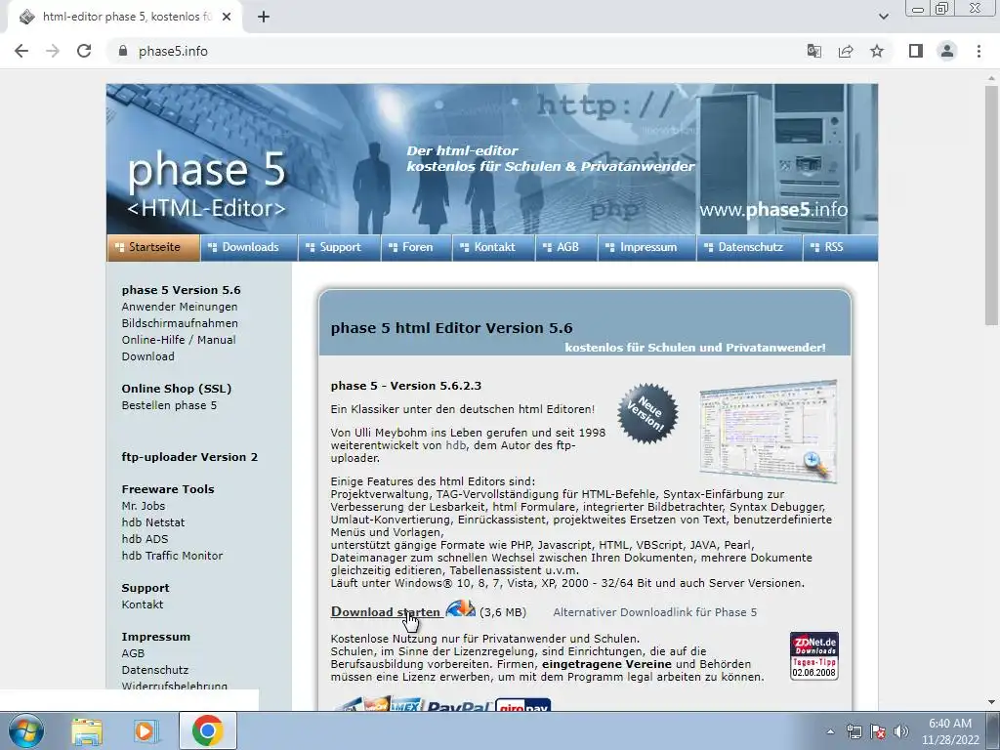The image size is (1000, 750).
Task: Launch Windows Media Player from taskbar
Action: click(x=145, y=730)
